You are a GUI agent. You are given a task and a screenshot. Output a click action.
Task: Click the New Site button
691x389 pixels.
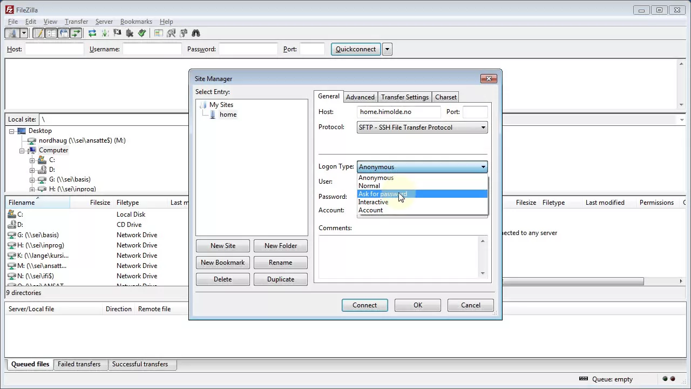click(x=223, y=246)
